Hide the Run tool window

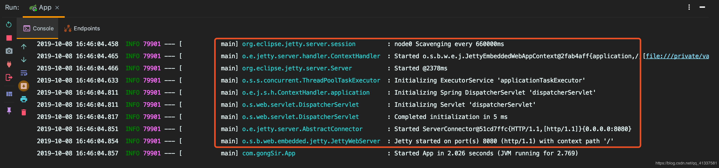[x=702, y=7]
